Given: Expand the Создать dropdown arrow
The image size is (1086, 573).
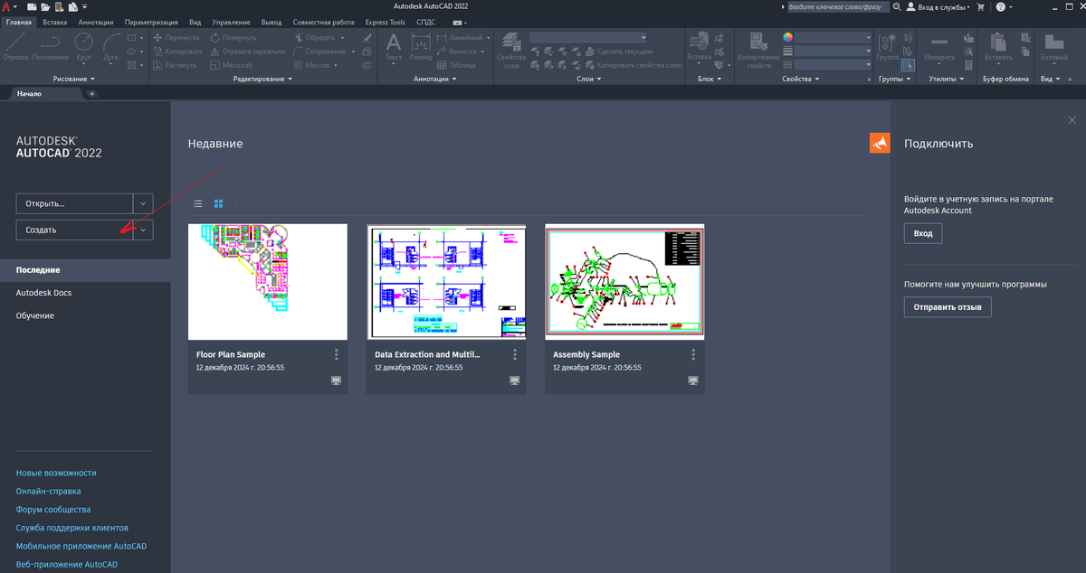Looking at the screenshot, I should tap(143, 230).
